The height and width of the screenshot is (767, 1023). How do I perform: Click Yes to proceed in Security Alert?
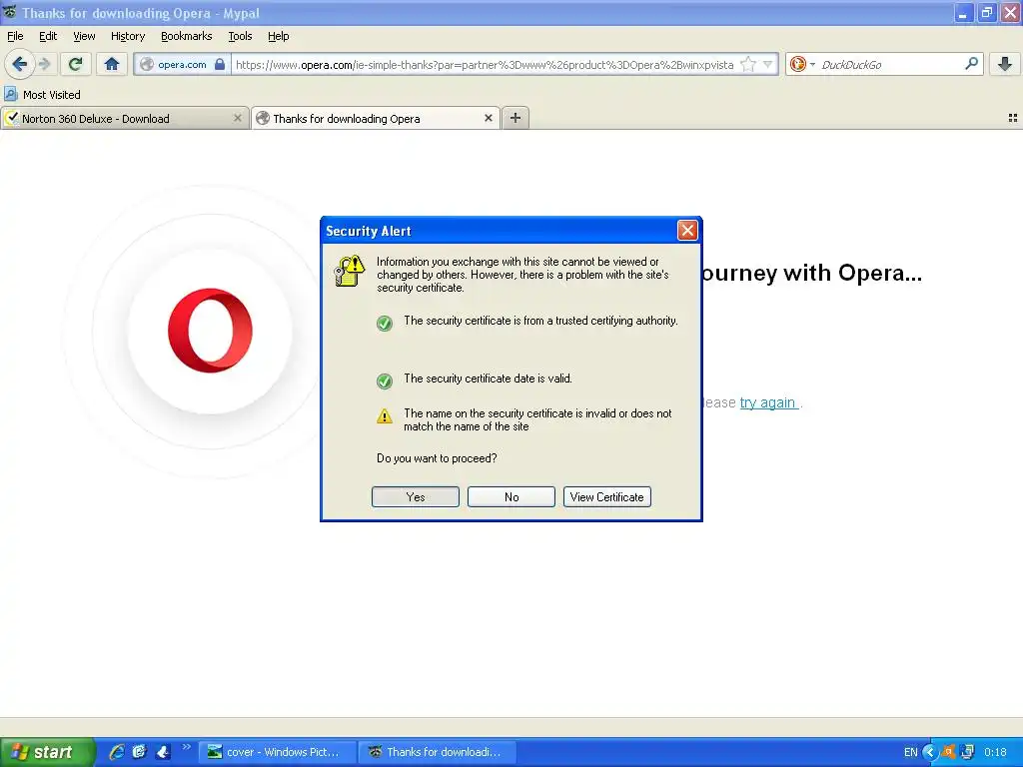(x=415, y=497)
